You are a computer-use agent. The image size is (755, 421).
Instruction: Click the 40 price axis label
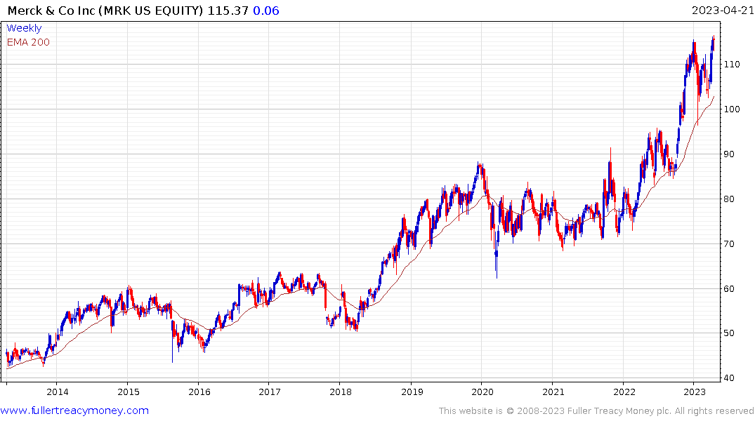coord(729,378)
